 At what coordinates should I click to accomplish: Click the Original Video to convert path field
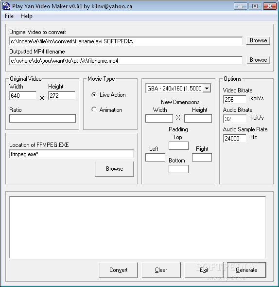(x=126, y=41)
